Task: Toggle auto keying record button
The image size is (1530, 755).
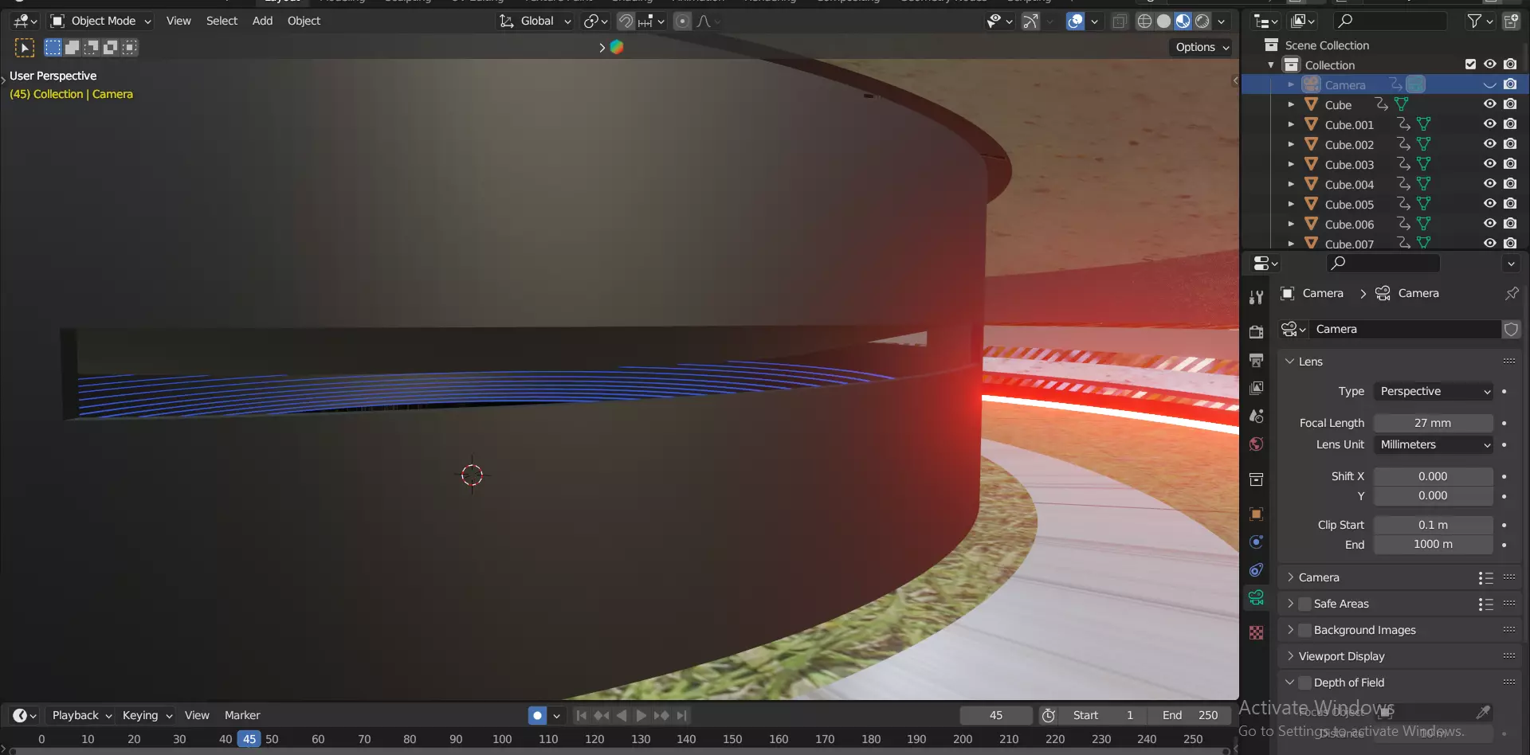Action: coord(538,715)
